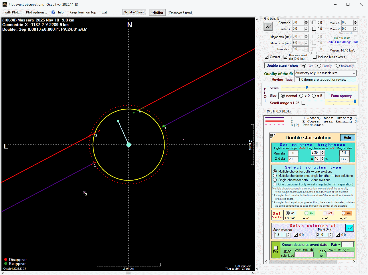Click the blue solve solution graph icon
Screen dimensions: 368x275
pos(349,228)
